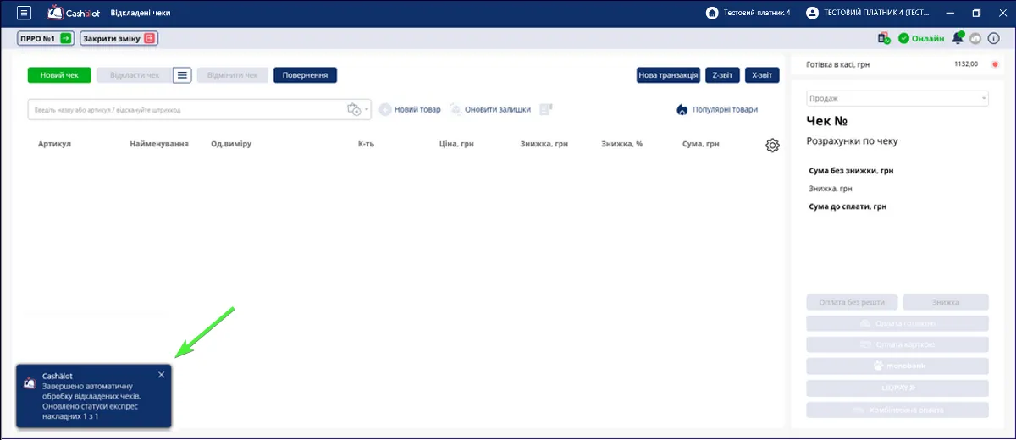
Task: Open the postponed receipts list icon
Action: pyautogui.click(x=183, y=75)
